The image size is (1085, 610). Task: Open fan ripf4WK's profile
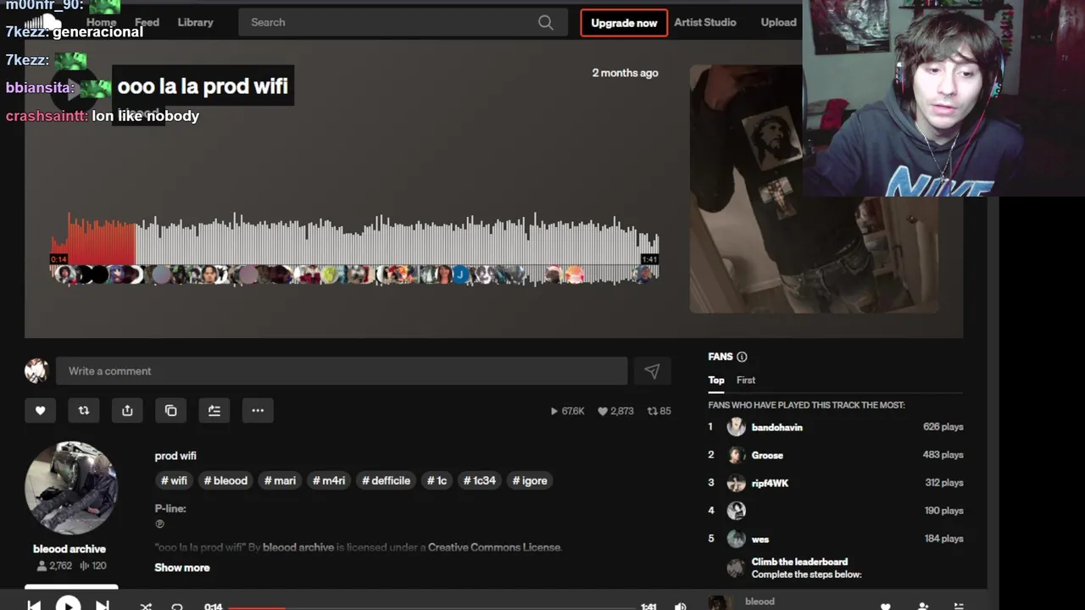770,483
